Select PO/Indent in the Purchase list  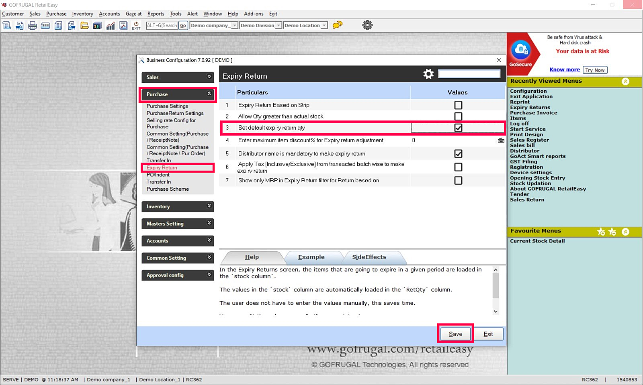coord(158,175)
